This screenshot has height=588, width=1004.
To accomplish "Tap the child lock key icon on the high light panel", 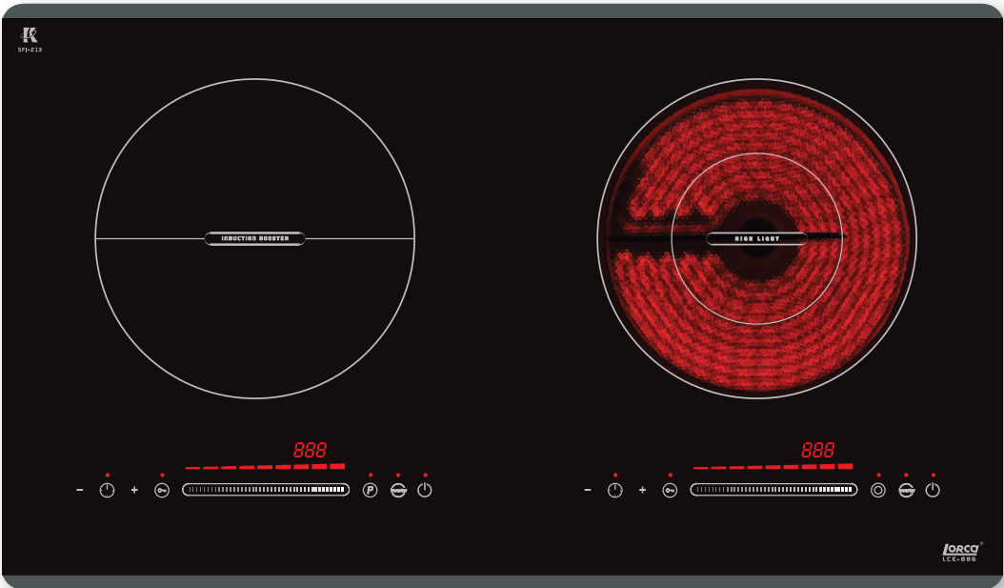I will [x=670, y=490].
